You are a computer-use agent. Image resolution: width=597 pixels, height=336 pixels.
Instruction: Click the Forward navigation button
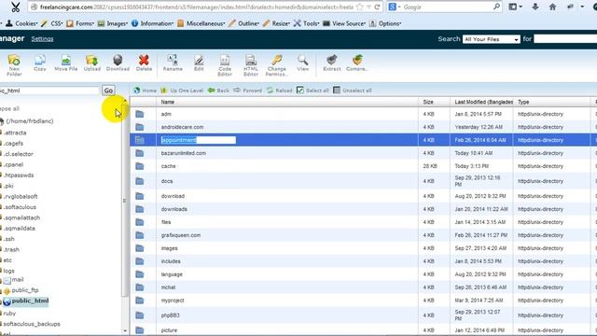(248, 91)
